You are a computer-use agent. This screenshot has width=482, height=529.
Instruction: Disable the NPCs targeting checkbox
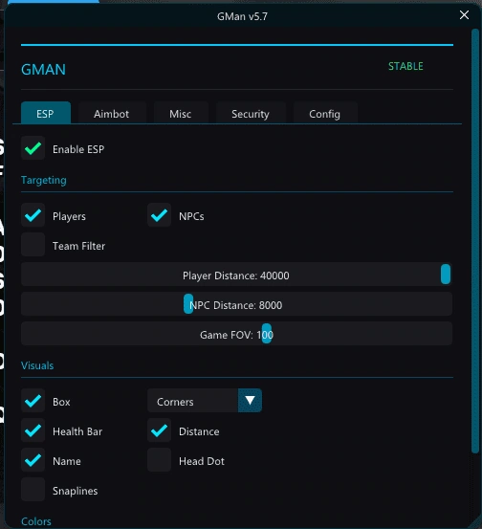coord(159,215)
